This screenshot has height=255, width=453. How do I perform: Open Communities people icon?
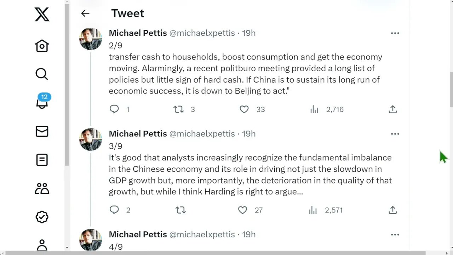(x=42, y=188)
